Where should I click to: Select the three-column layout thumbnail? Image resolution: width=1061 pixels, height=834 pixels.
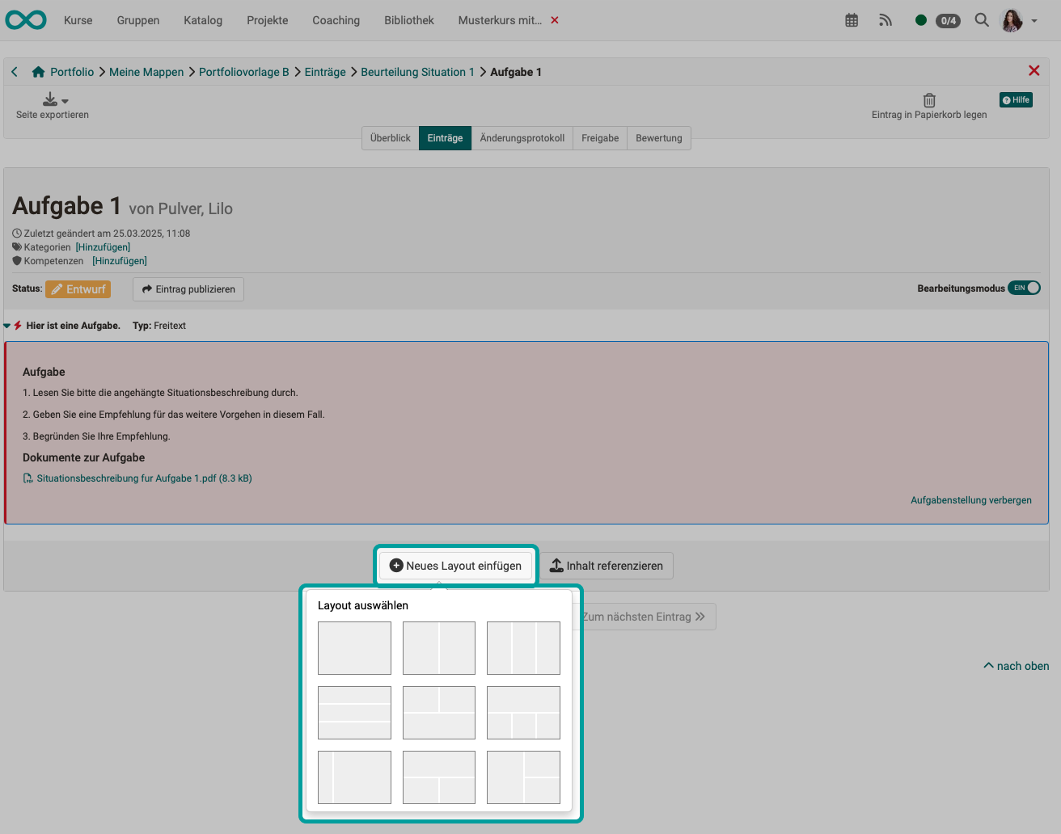click(x=523, y=647)
